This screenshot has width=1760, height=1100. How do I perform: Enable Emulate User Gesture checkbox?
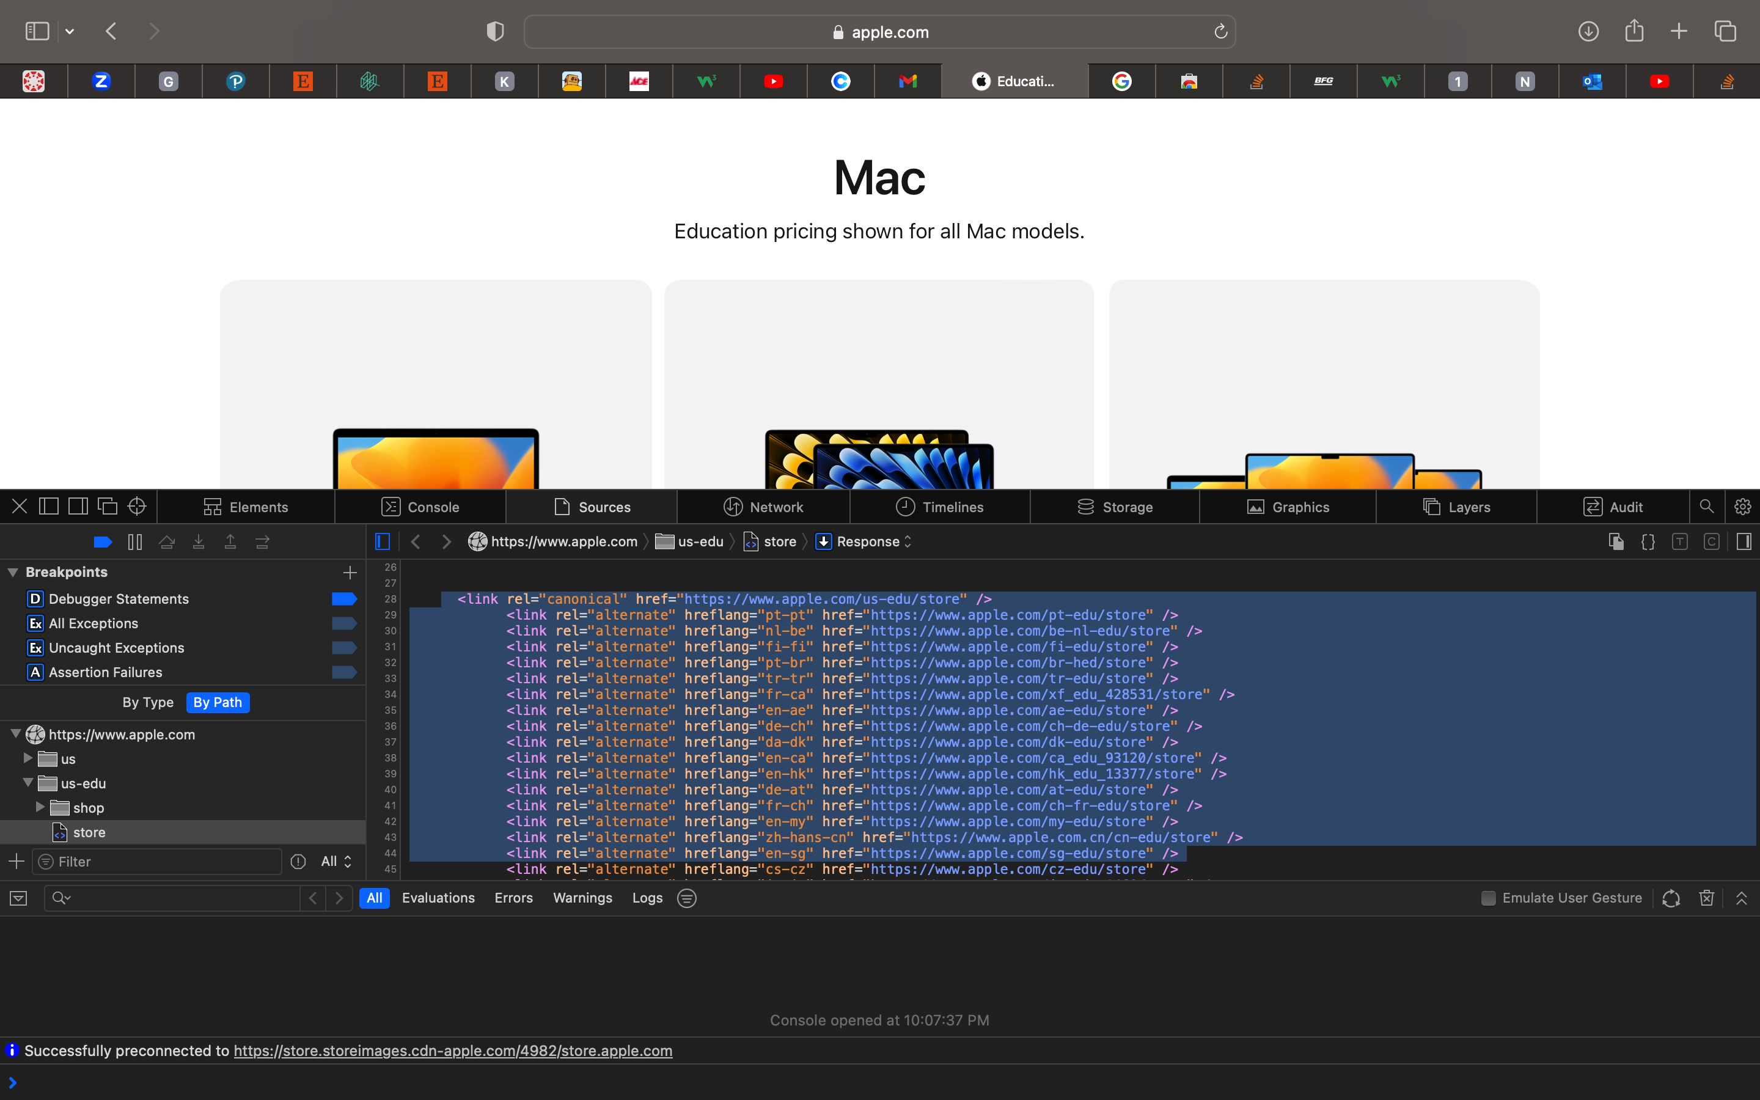pyautogui.click(x=1488, y=898)
